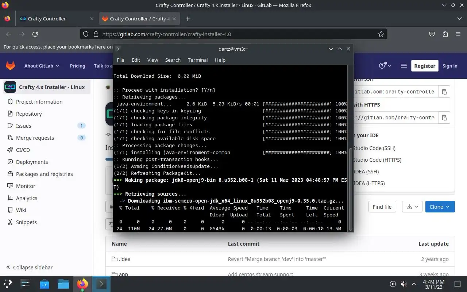Go forward to next page
The width and height of the screenshot is (467, 292).
22,34
